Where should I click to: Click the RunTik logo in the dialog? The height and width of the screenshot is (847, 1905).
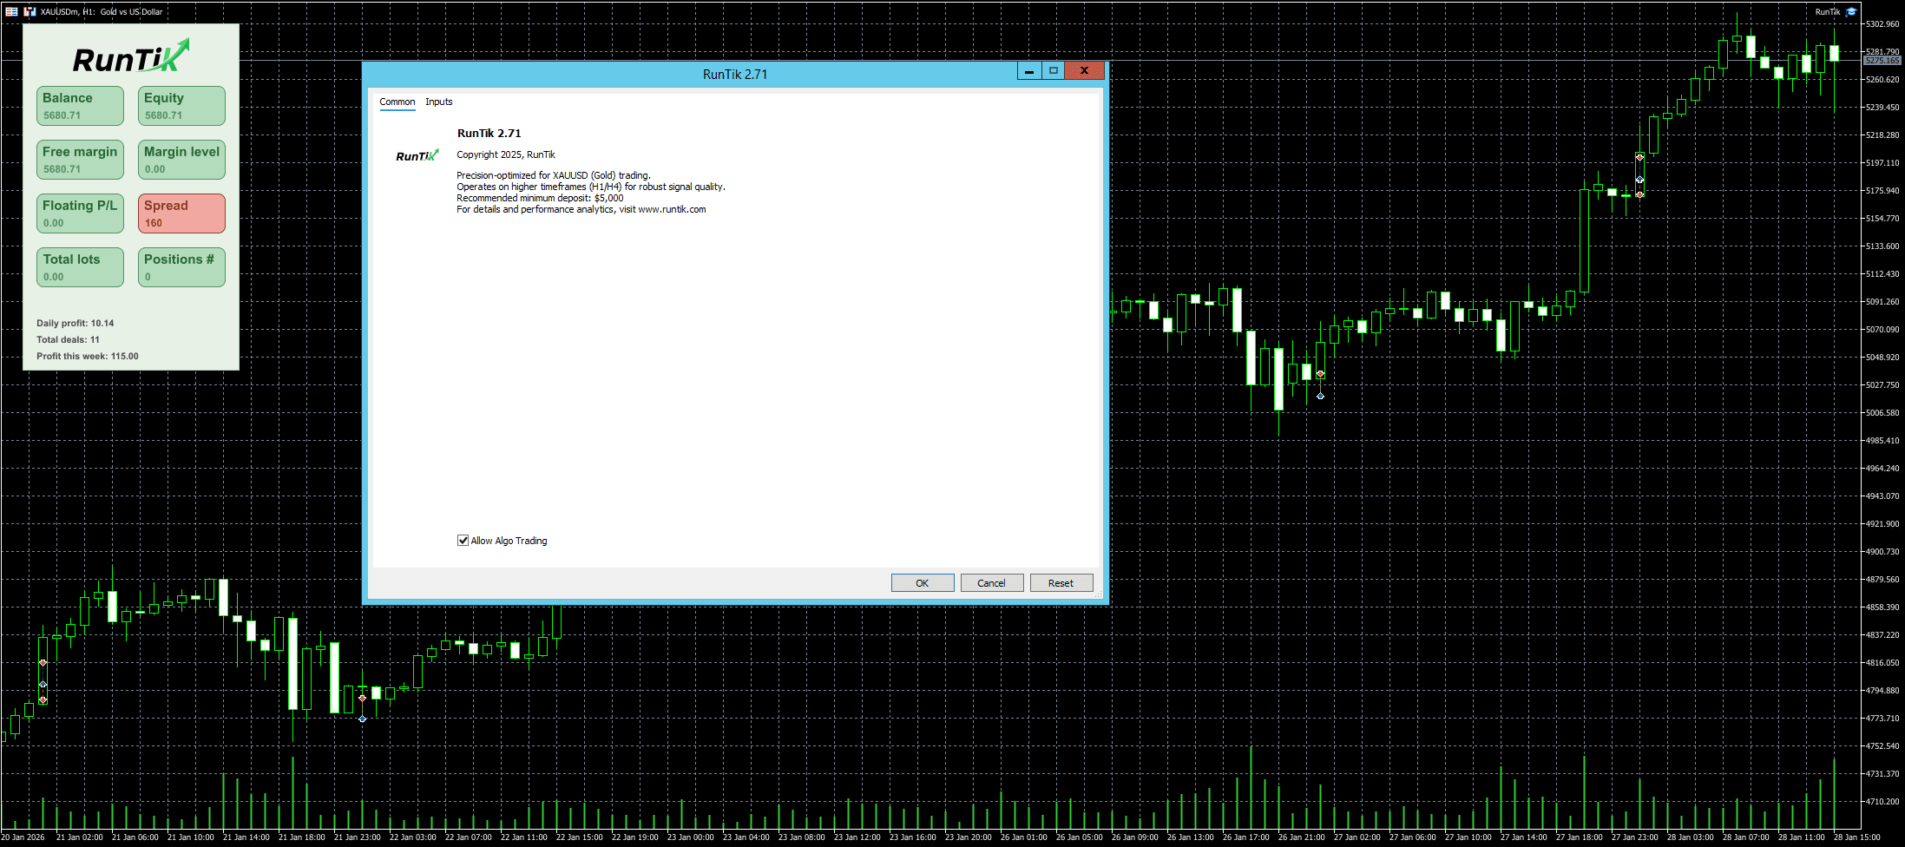click(417, 155)
